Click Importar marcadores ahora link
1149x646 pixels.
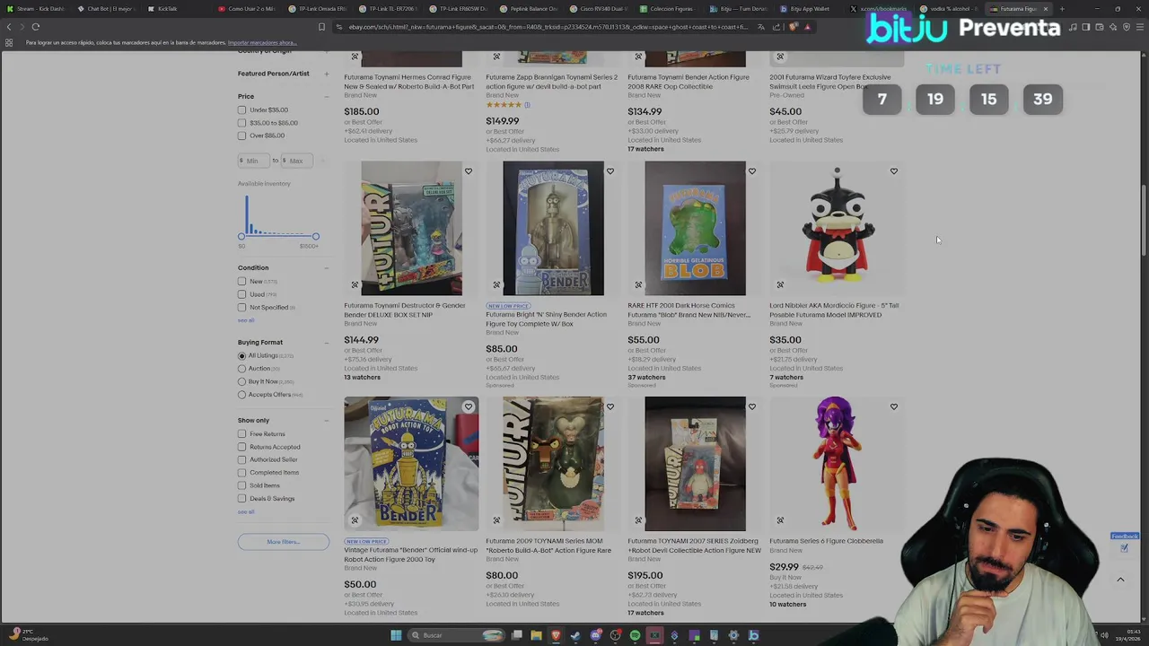pos(262,42)
